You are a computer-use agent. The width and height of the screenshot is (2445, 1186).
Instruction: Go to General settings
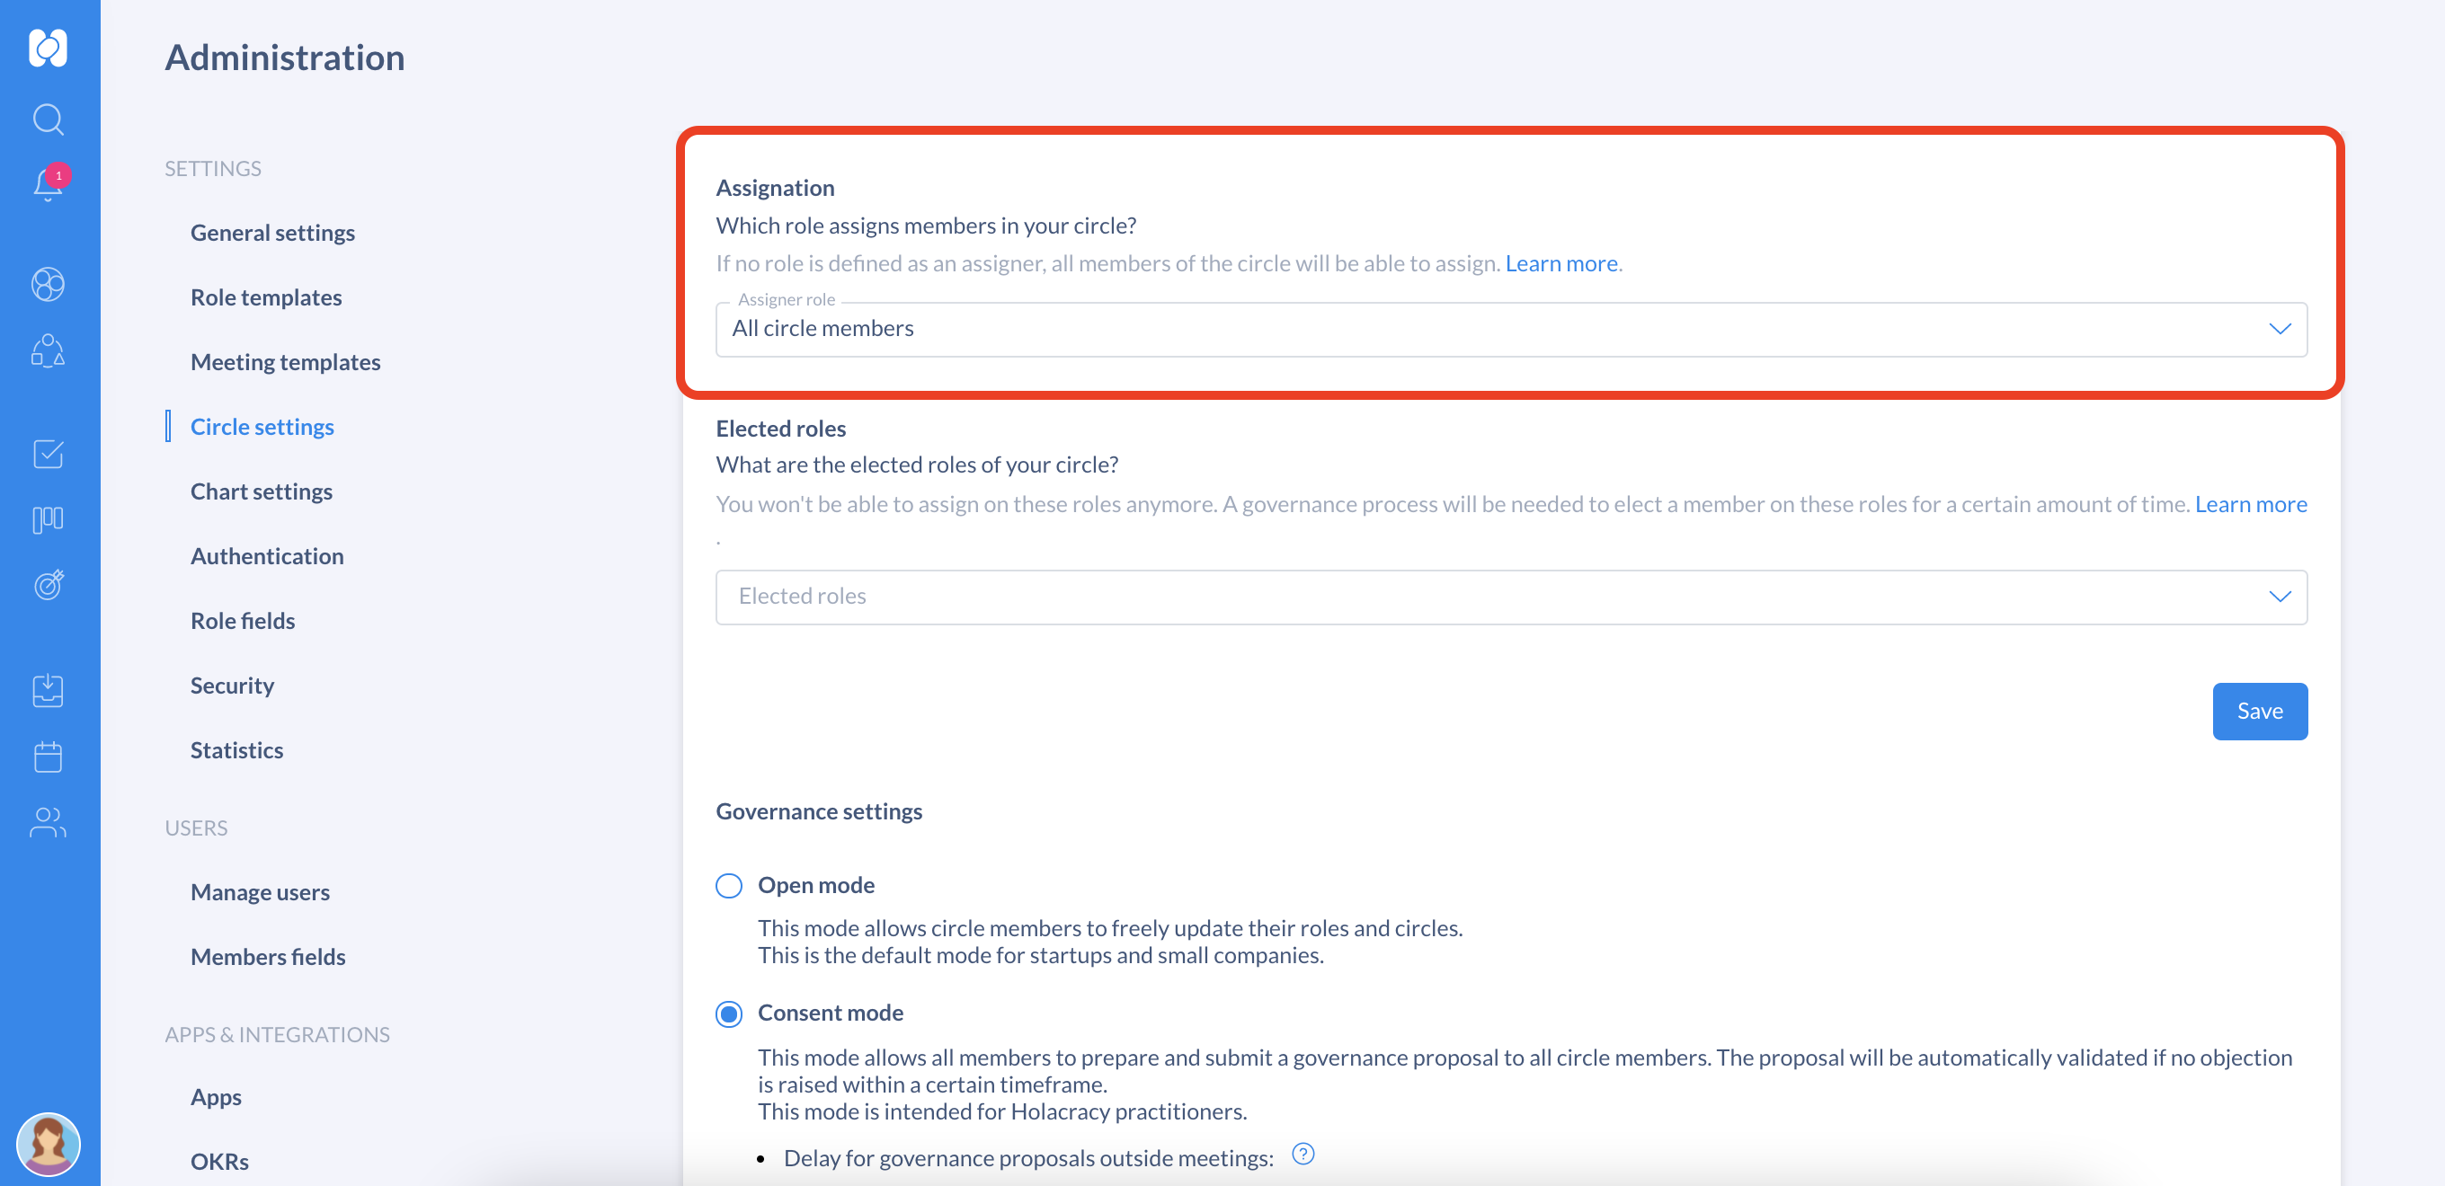click(272, 233)
